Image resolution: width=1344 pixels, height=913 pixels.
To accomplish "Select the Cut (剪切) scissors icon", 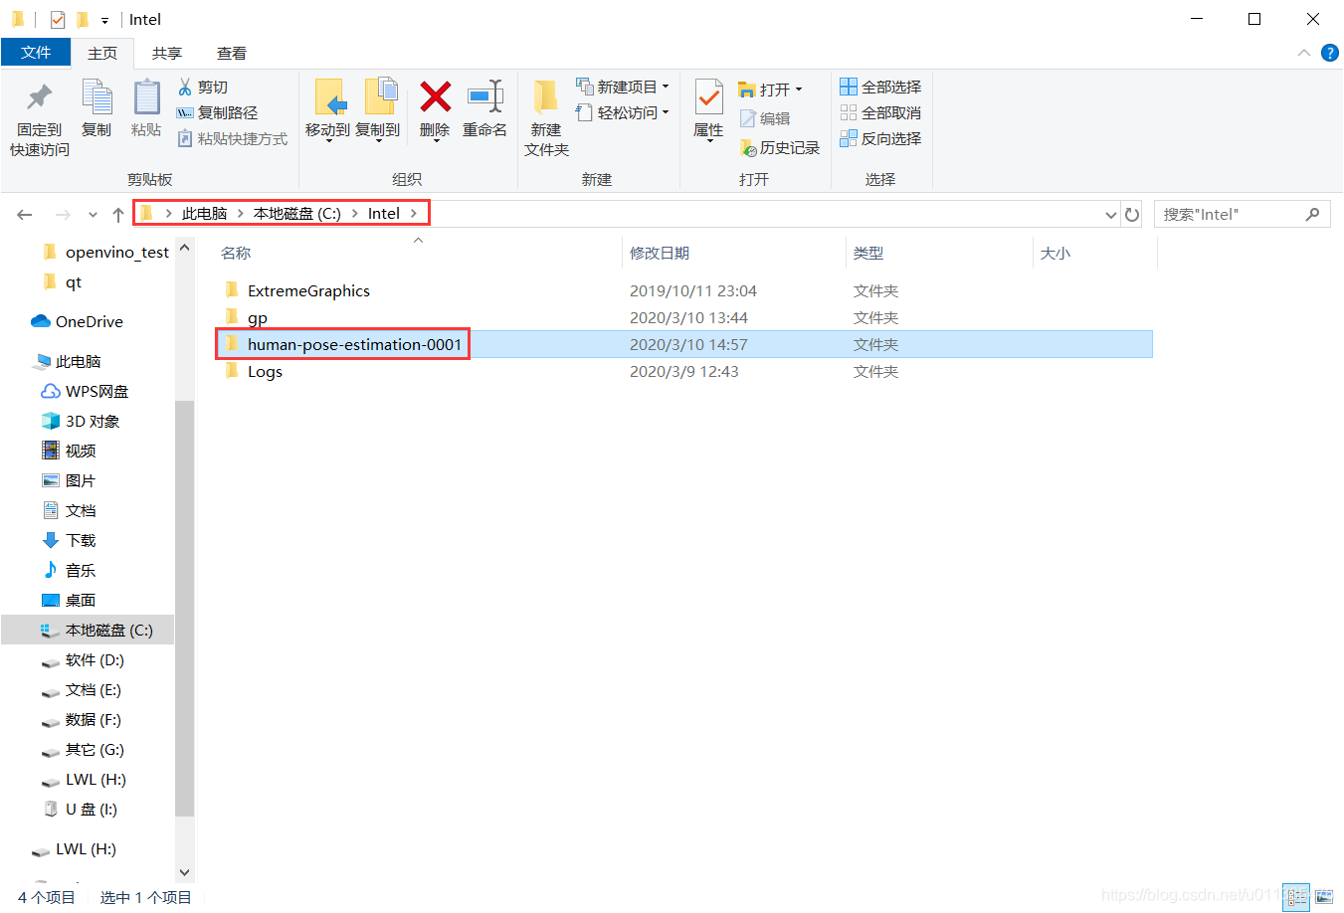I will point(185,88).
